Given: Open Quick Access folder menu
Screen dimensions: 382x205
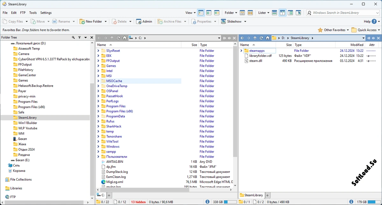Looking at the screenshot, I should (365, 30).
